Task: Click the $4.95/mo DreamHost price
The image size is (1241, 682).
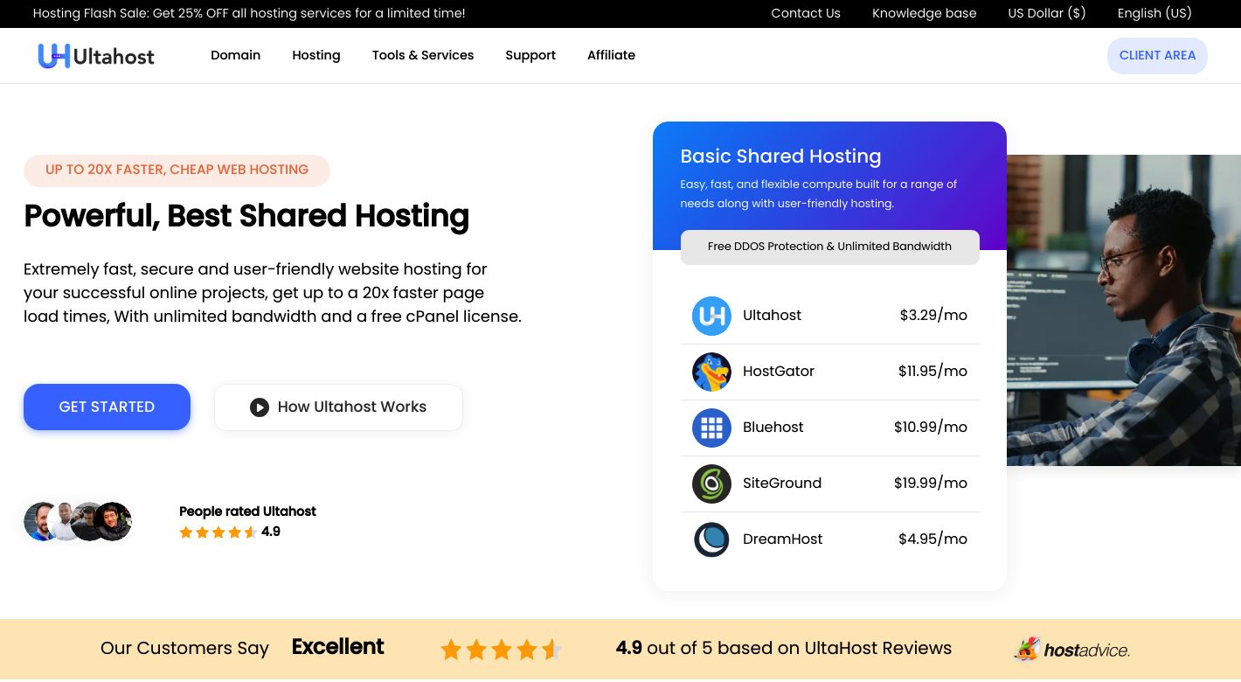Action: pyautogui.click(x=932, y=539)
